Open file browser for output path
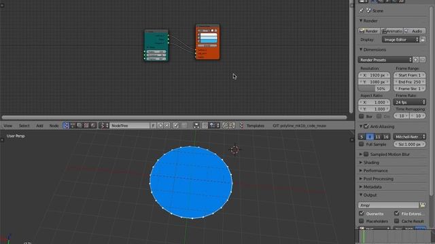 422,205
